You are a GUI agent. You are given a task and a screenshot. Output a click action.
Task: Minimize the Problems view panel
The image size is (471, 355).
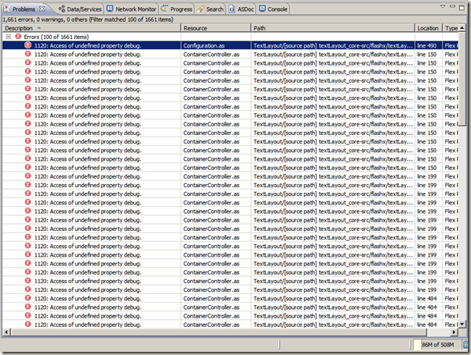tap(452, 6)
